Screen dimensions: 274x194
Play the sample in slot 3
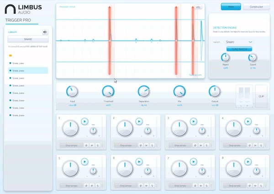194,121
